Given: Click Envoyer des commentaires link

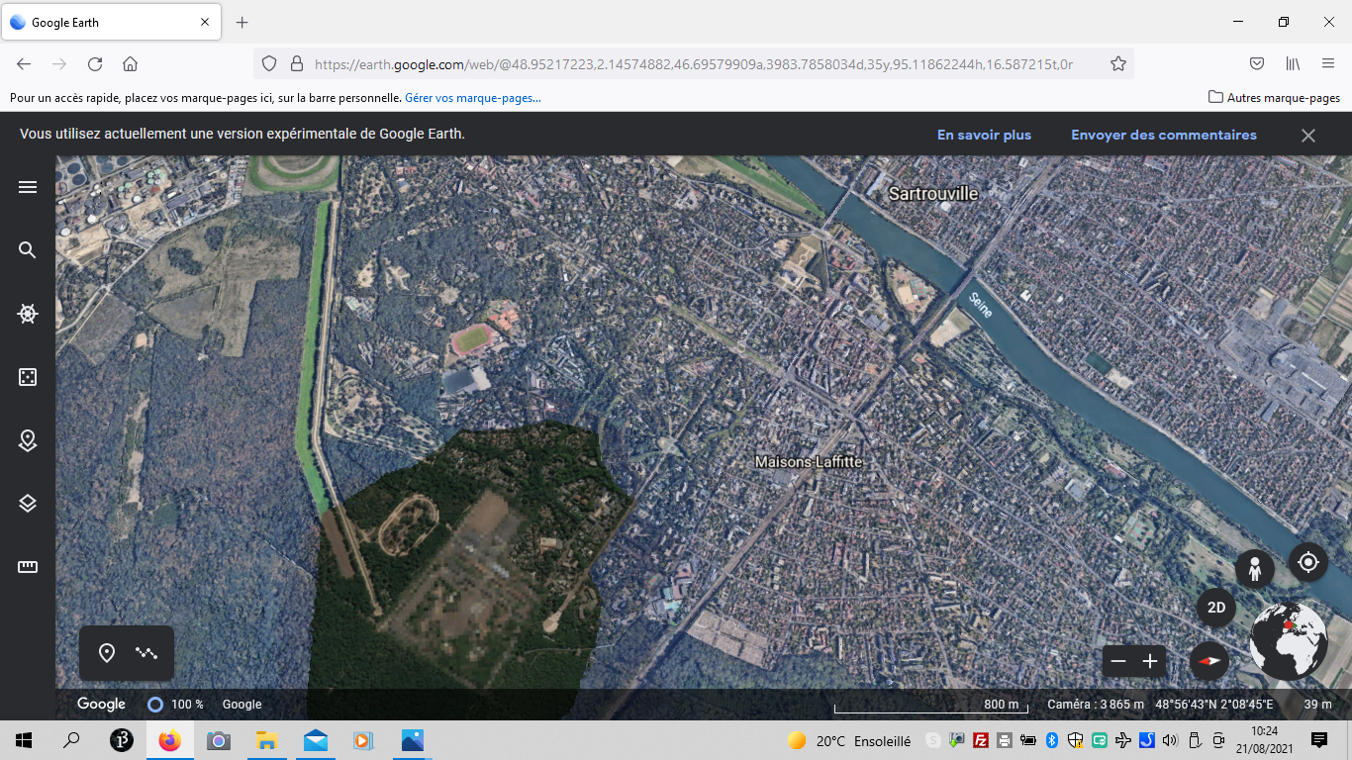Looking at the screenshot, I should coord(1163,136).
